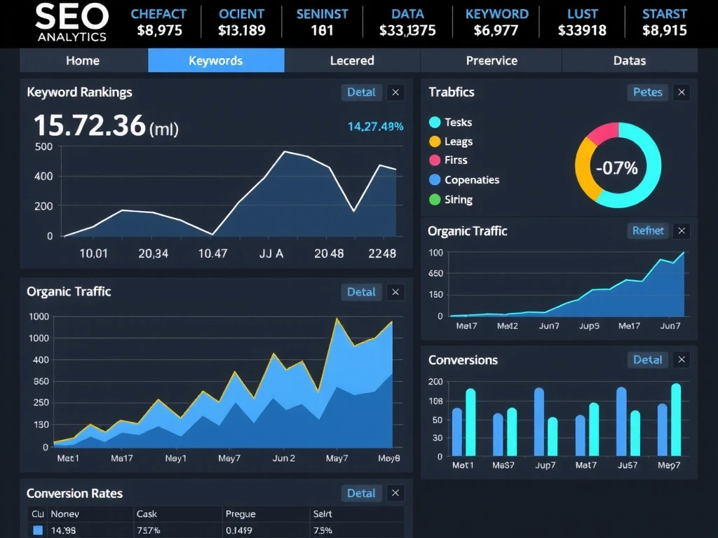This screenshot has width=718, height=538.
Task: Select the Lecered tab
Action: point(353,60)
